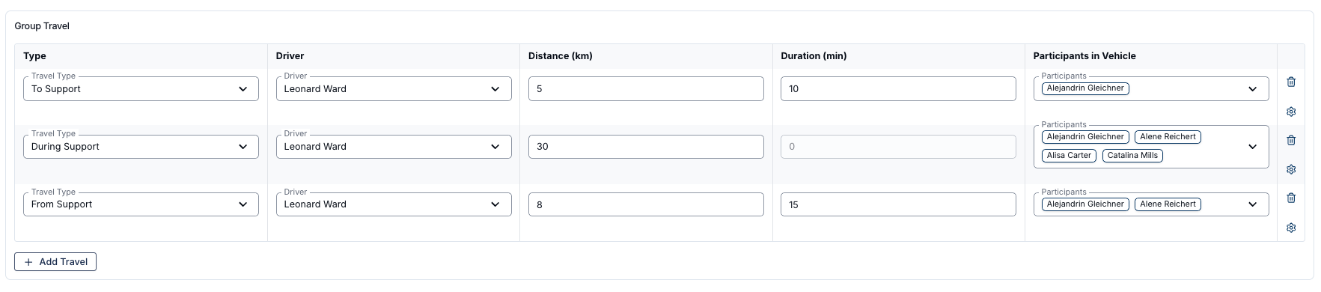Expand driver dropdown in first row
1321x292 pixels.
tap(495, 89)
